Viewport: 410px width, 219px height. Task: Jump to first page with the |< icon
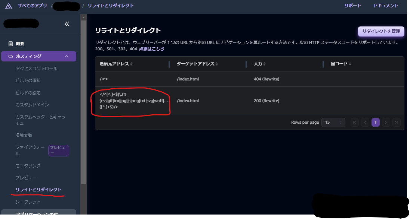[354, 122]
